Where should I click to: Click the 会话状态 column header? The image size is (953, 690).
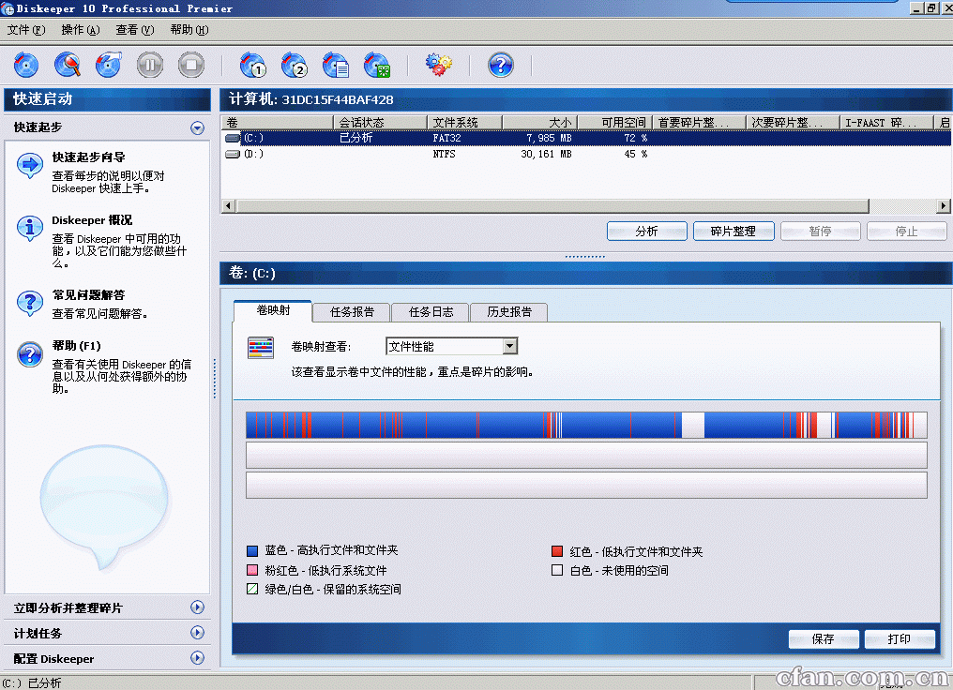tap(381, 123)
